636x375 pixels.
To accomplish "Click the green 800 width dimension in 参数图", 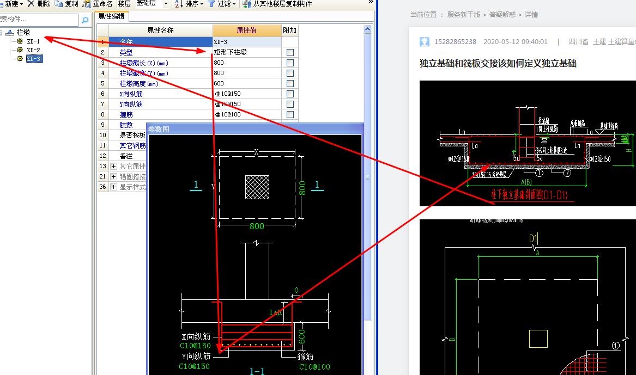I will [257, 226].
